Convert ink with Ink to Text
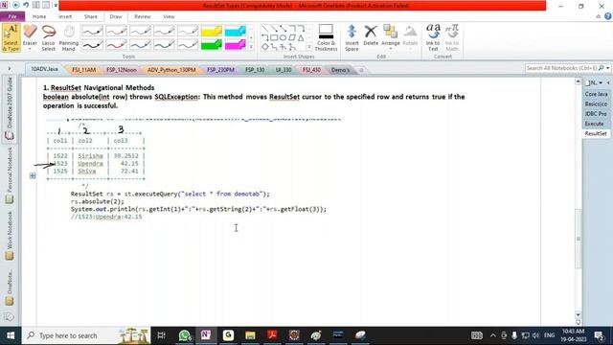The height and width of the screenshot is (345, 613). (x=433, y=38)
